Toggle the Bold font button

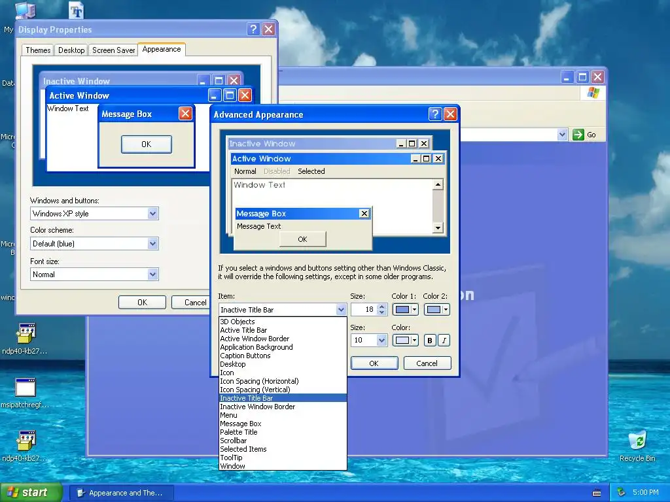tap(430, 340)
